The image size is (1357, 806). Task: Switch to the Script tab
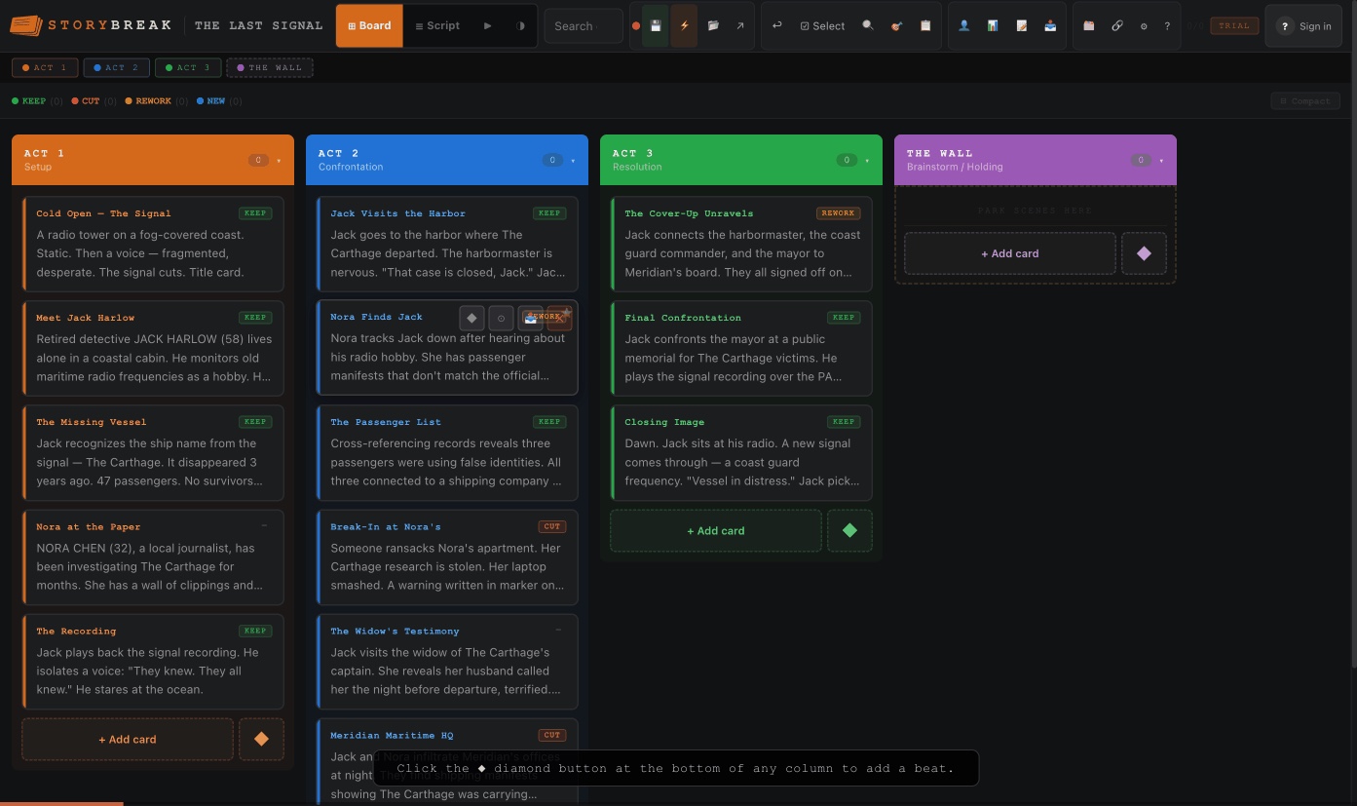tap(436, 26)
